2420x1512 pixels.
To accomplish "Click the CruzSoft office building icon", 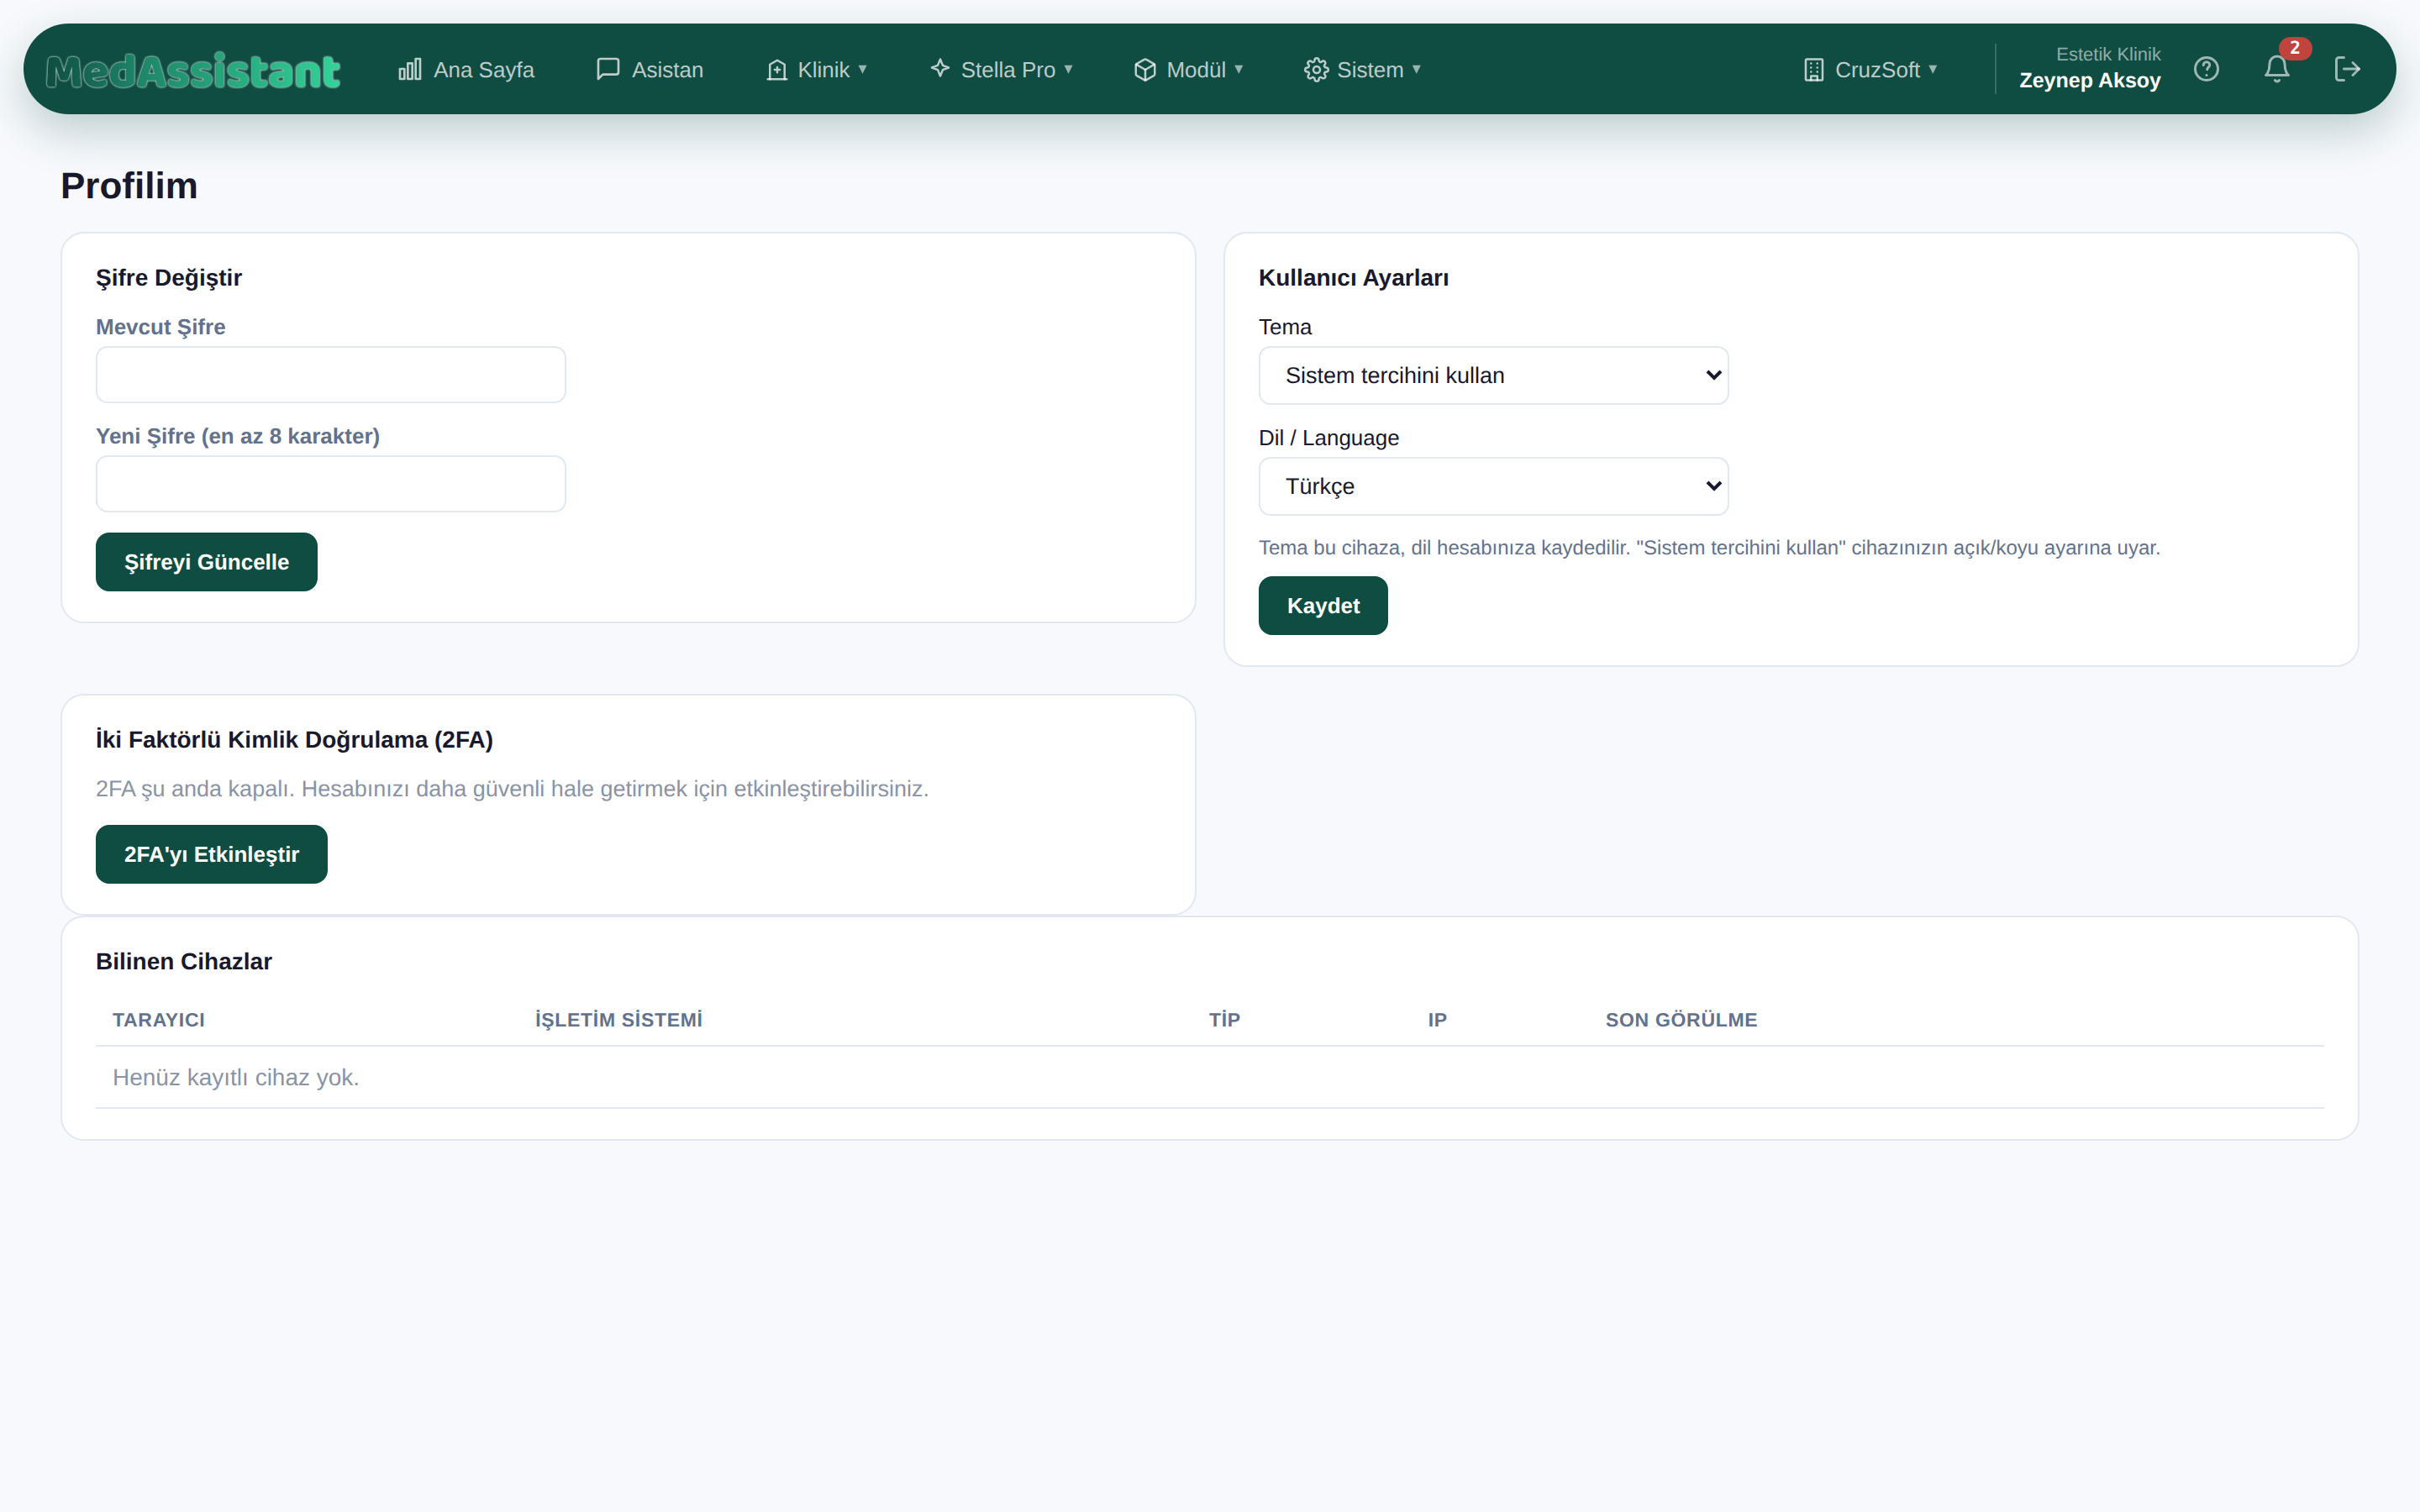I will click(x=1814, y=69).
